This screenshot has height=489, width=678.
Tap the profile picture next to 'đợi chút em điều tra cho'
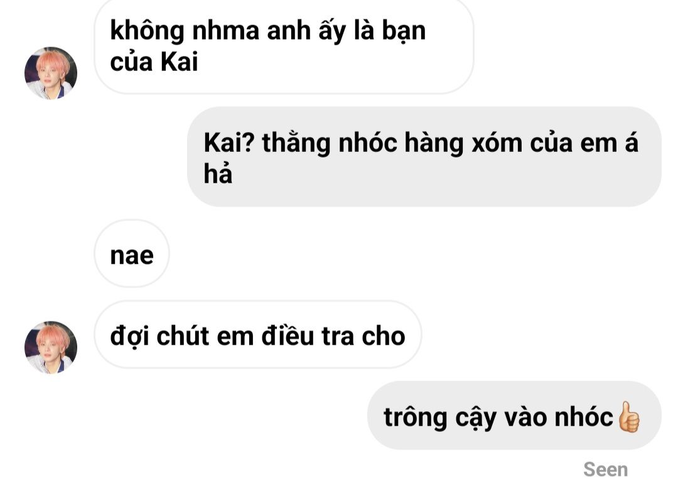(x=51, y=347)
